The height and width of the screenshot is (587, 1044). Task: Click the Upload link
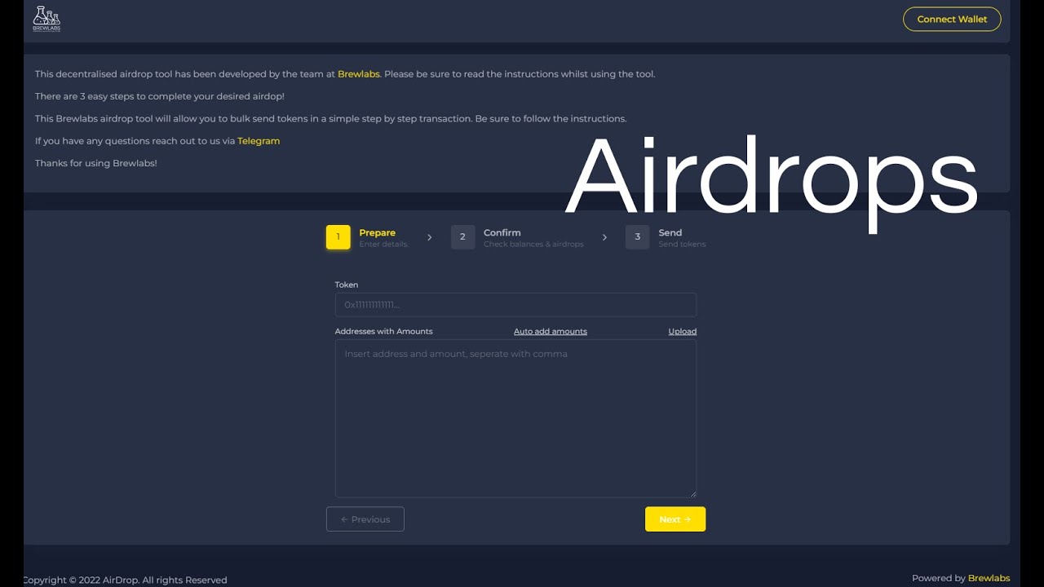pyautogui.click(x=683, y=332)
